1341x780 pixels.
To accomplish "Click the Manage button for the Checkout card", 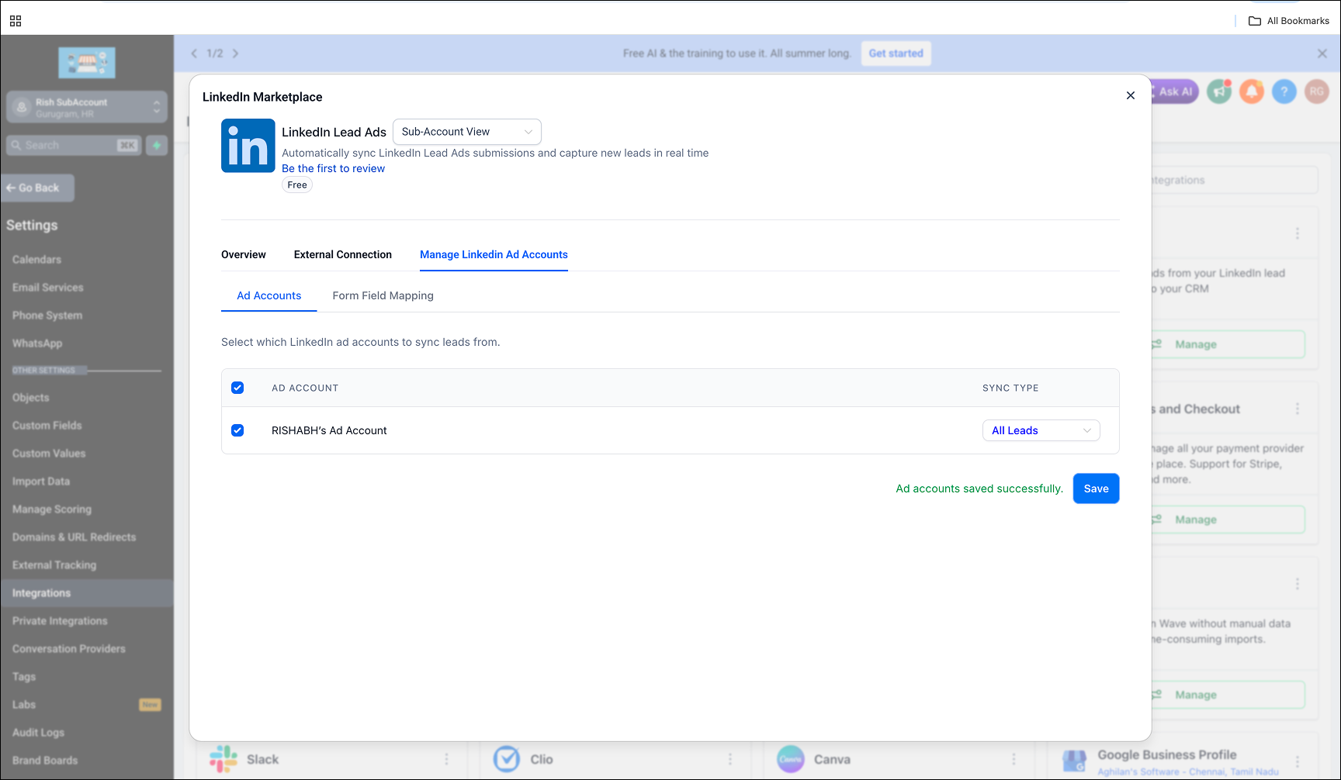I will [x=1227, y=519].
